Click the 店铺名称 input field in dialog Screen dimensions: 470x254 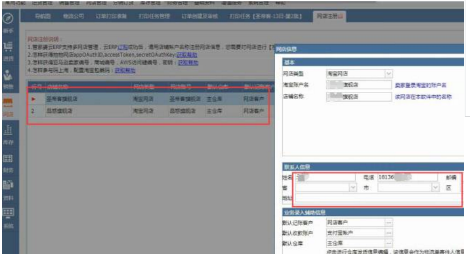click(359, 96)
